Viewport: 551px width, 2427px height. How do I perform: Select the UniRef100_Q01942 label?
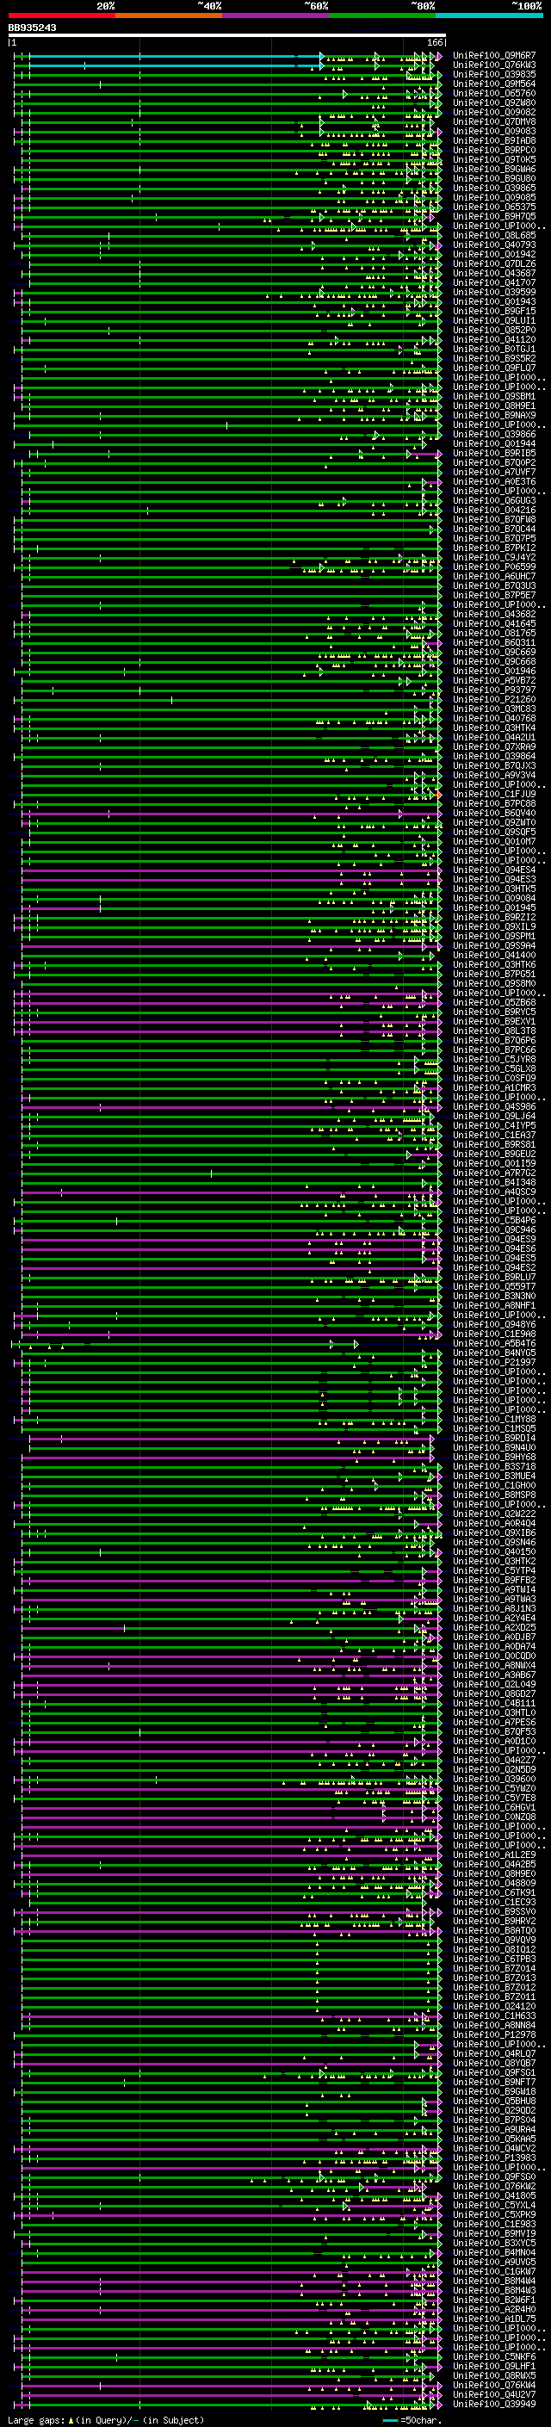pos(494,254)
